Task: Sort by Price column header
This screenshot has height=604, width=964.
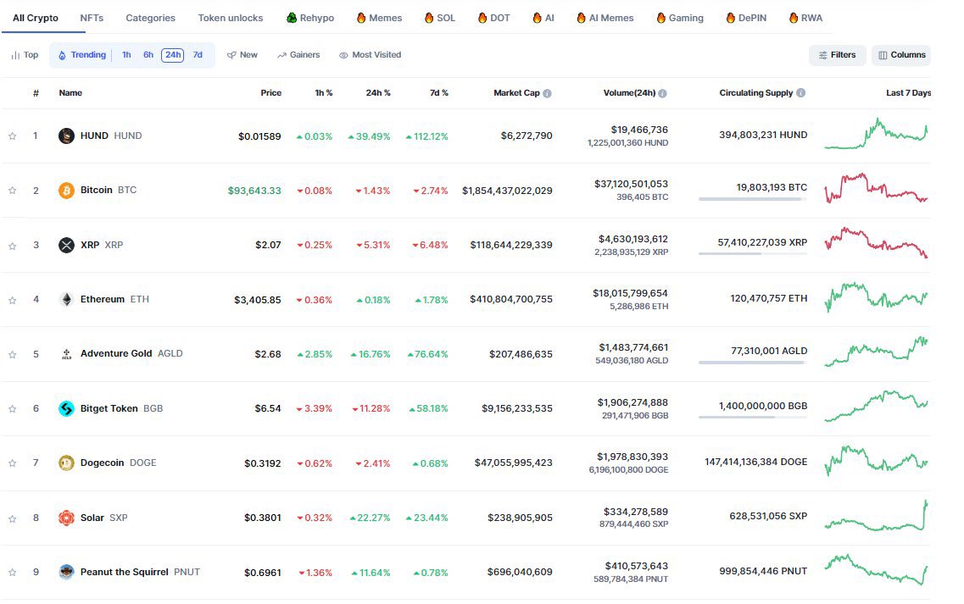Action: (x=271, y=93)
